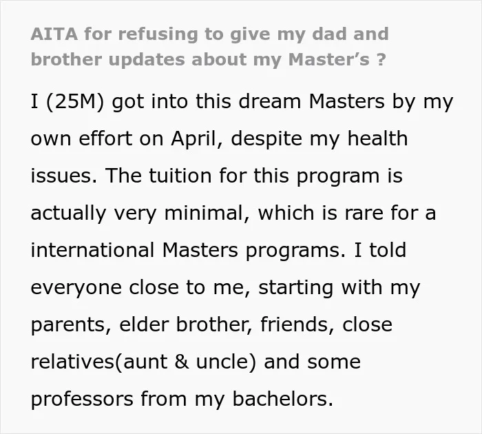Click the word 'program' before 'is'
Screen dimensions: 482x434
pyautogui.click(x=338, y=177)
